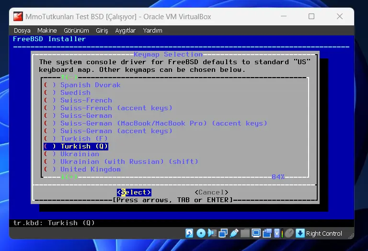Click the network adapters status icon
The width and height of the screenshot is (368, 251).
tap(223, 233)
